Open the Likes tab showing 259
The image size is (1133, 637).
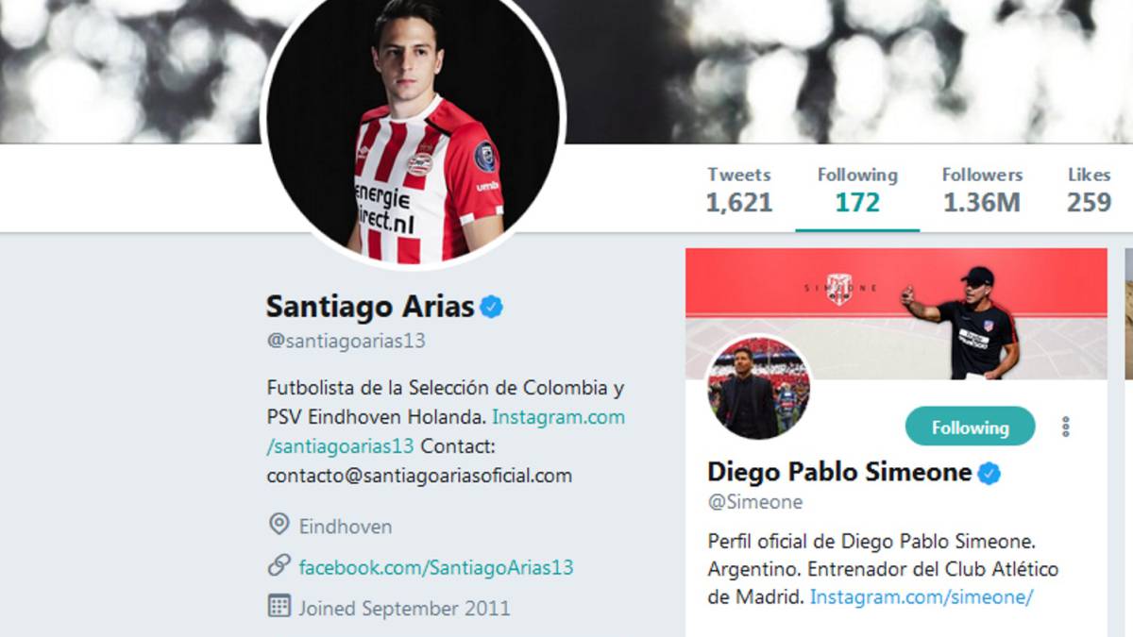click(1089, 190)
